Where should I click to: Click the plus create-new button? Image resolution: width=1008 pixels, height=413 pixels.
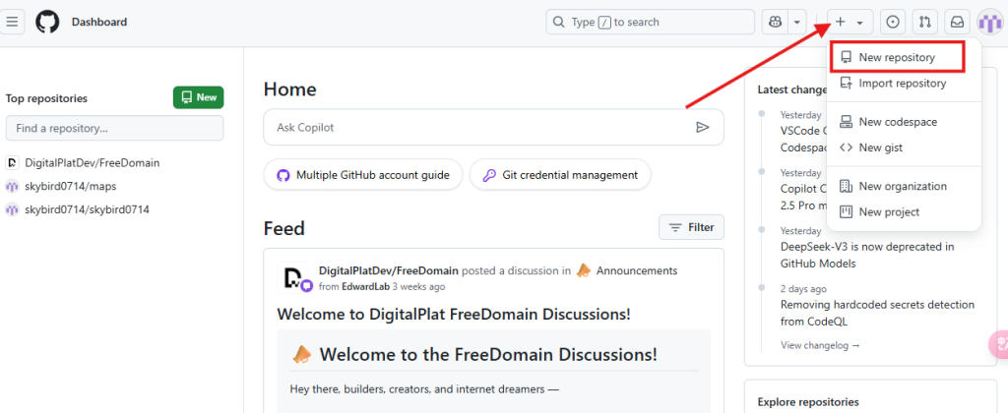[850, 22]
